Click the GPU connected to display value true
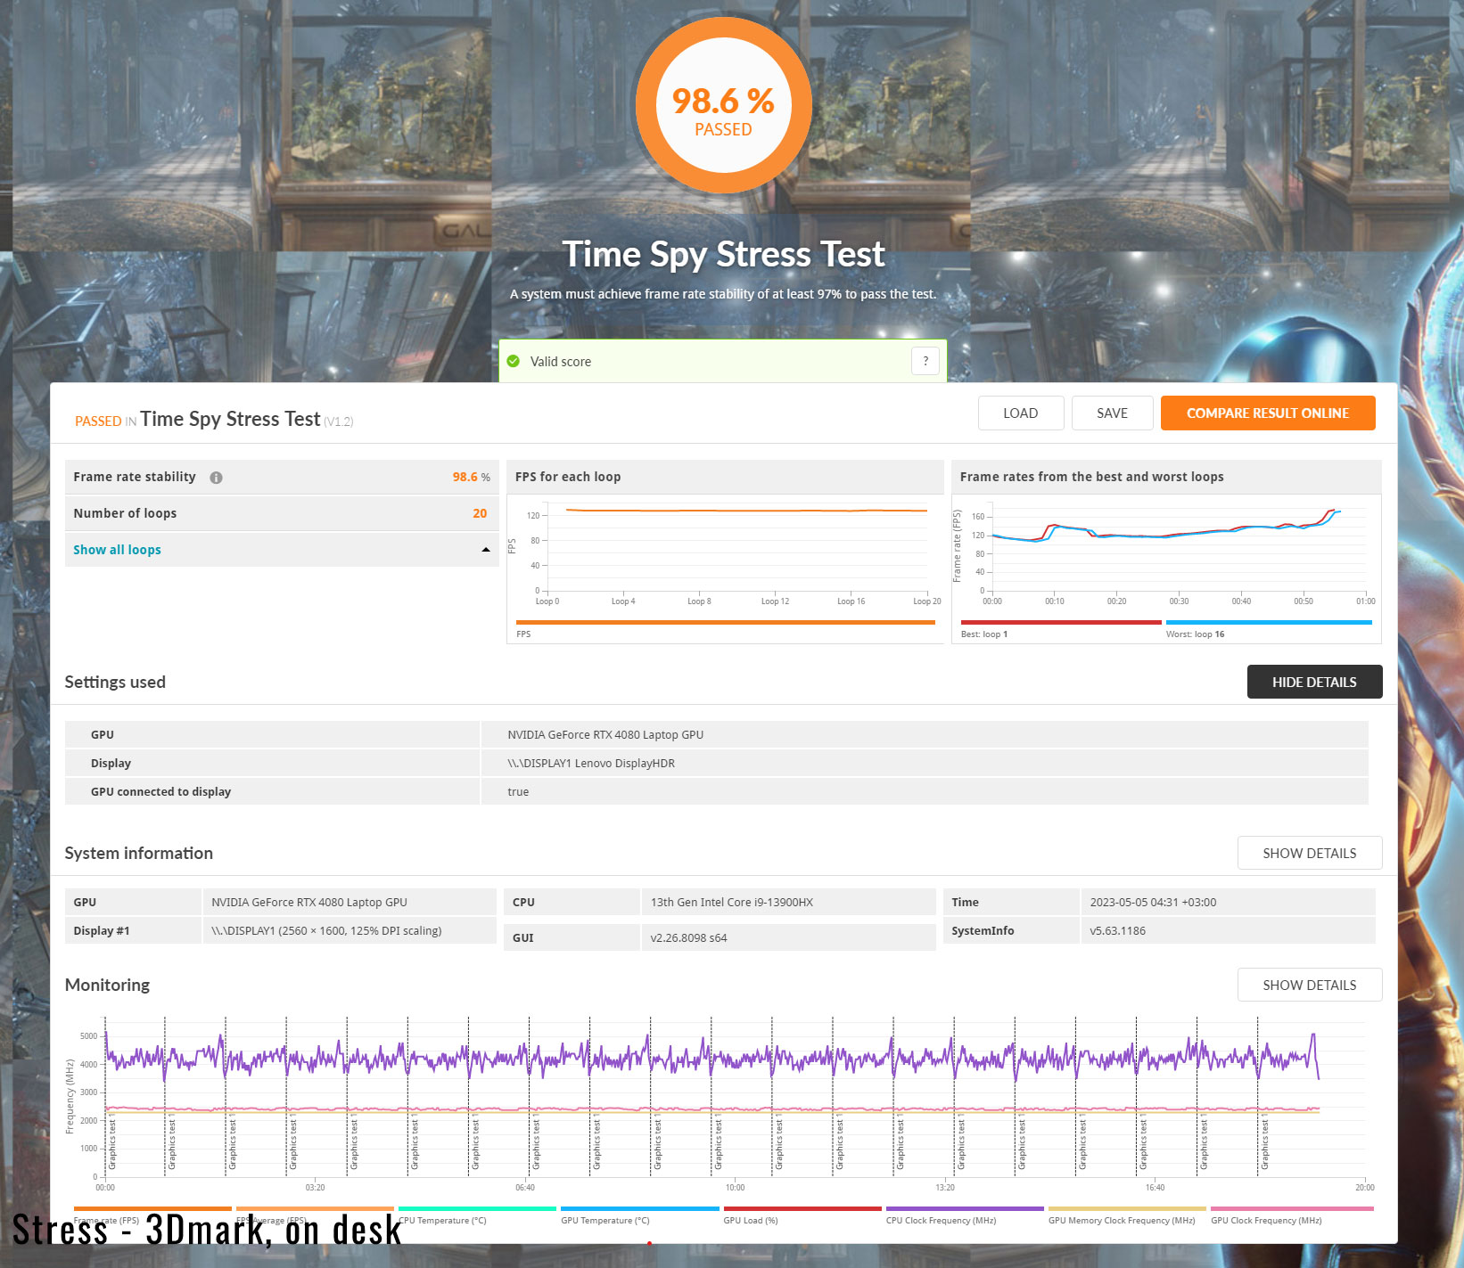This screenshot has width=1464, height=1268. click(518, 791)
